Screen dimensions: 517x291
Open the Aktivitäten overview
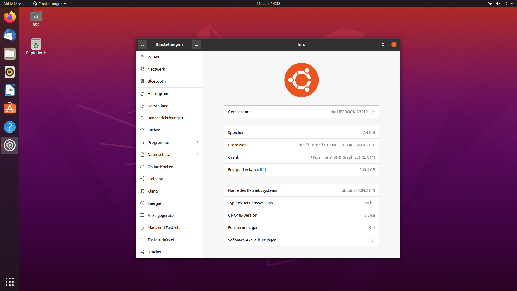point(13,4)
